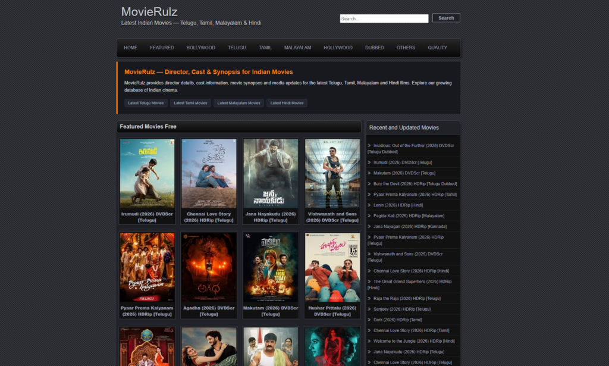Click Hushar Pittalu DVDScr title under poster
Screen dimensions: 609x366
(332, 311)
